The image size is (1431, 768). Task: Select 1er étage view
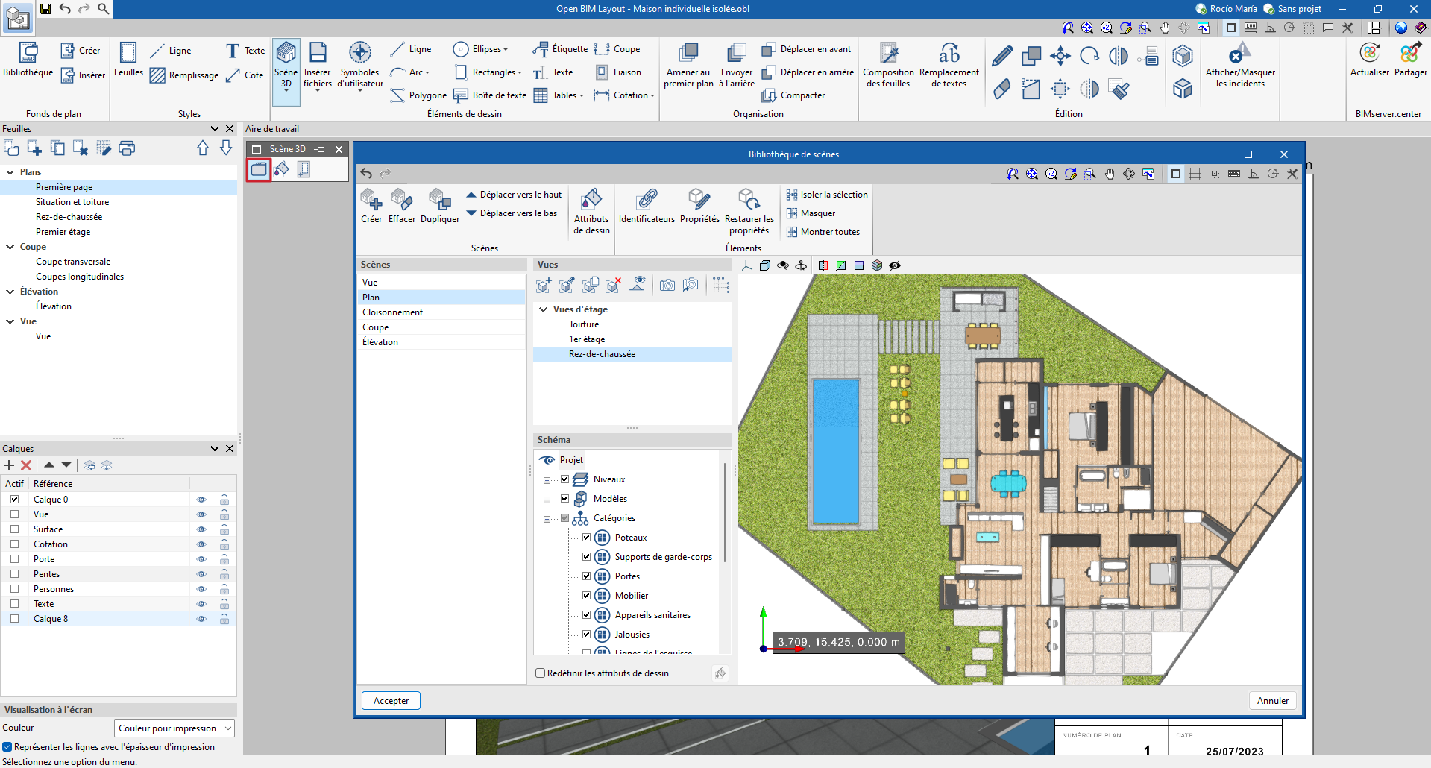tap(587, 339)
